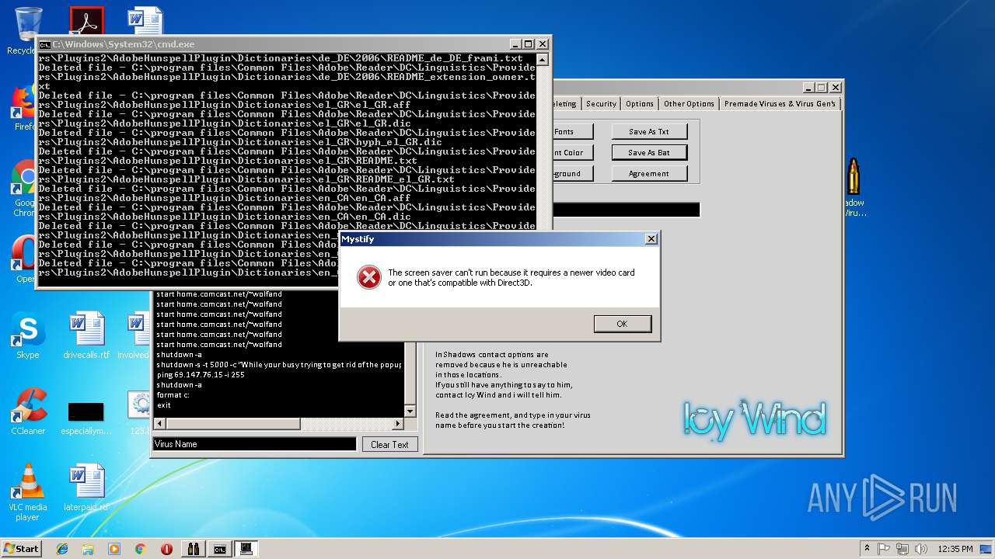
Task: Click the 'format c:' line in code box
Action: pos(172,395)
